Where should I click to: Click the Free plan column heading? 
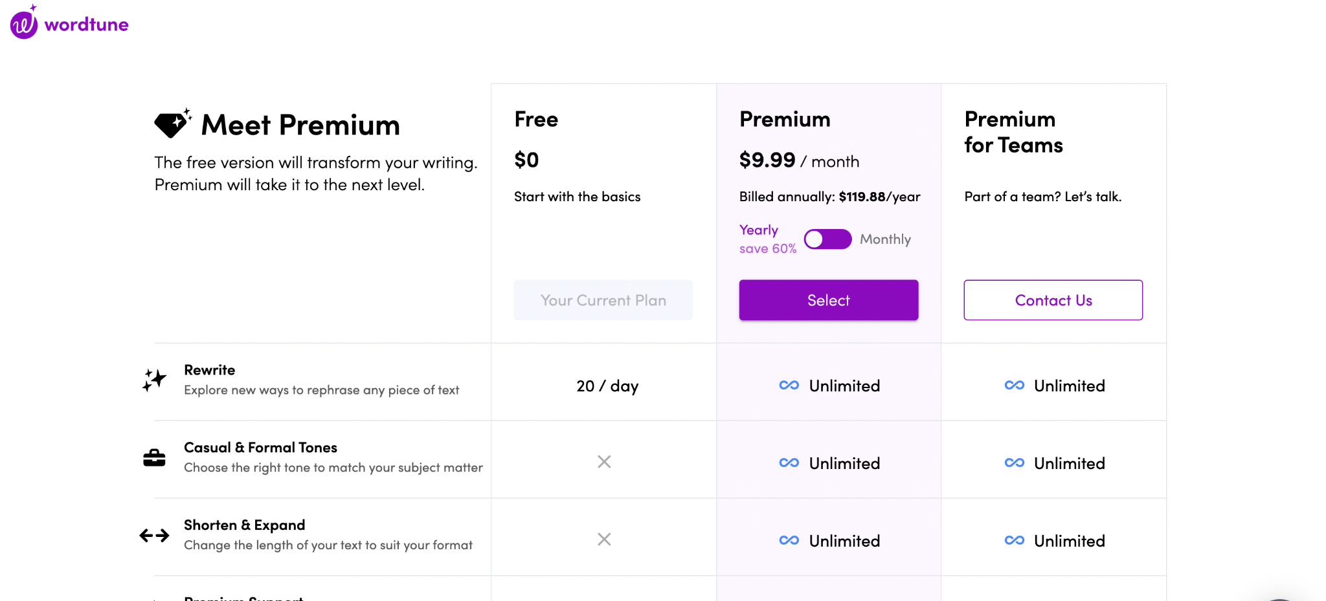pos(536,120)
